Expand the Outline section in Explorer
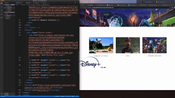Screen dimensions: 175x98 point(7,93)
